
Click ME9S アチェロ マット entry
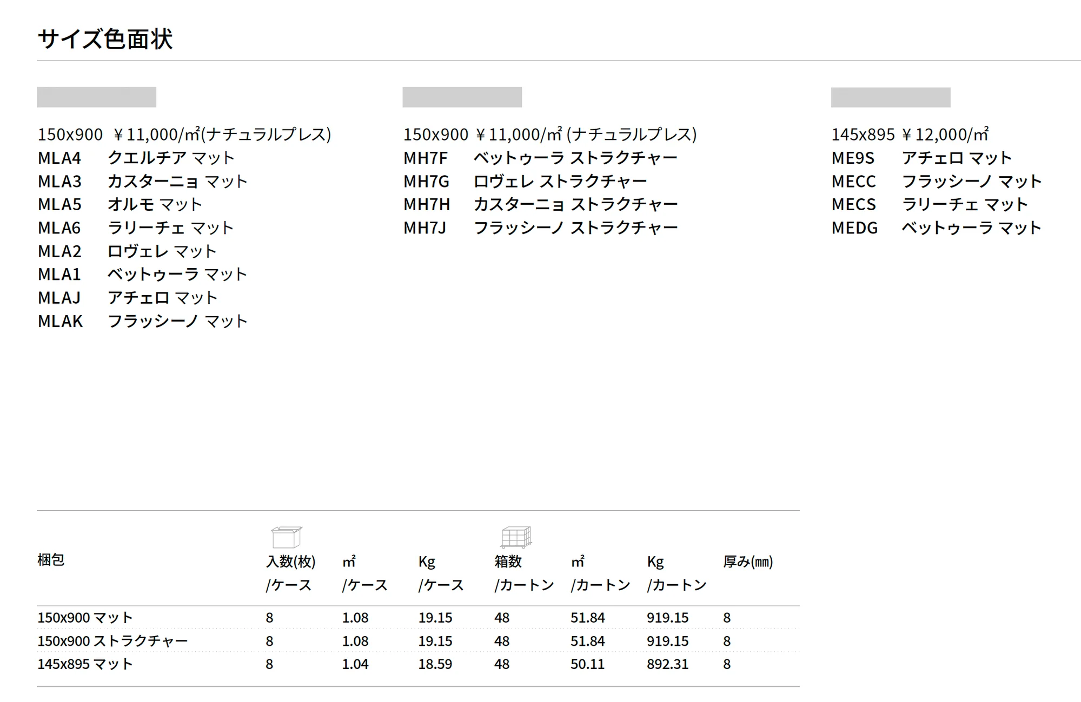click(x=921, y=158)
